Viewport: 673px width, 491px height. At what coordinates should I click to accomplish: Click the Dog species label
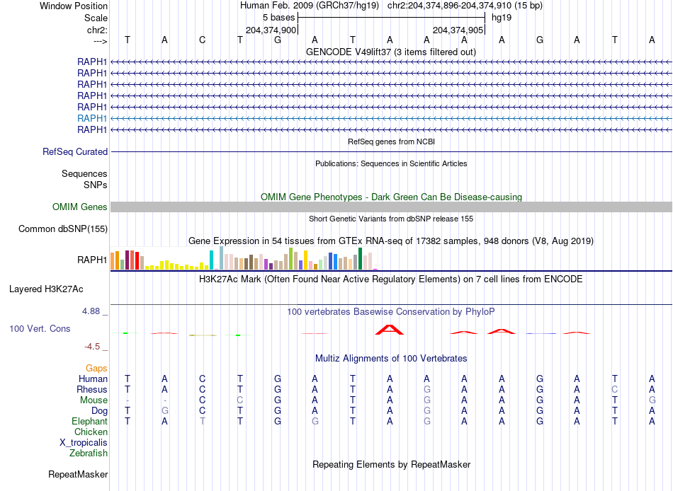(x=100, y=411)
